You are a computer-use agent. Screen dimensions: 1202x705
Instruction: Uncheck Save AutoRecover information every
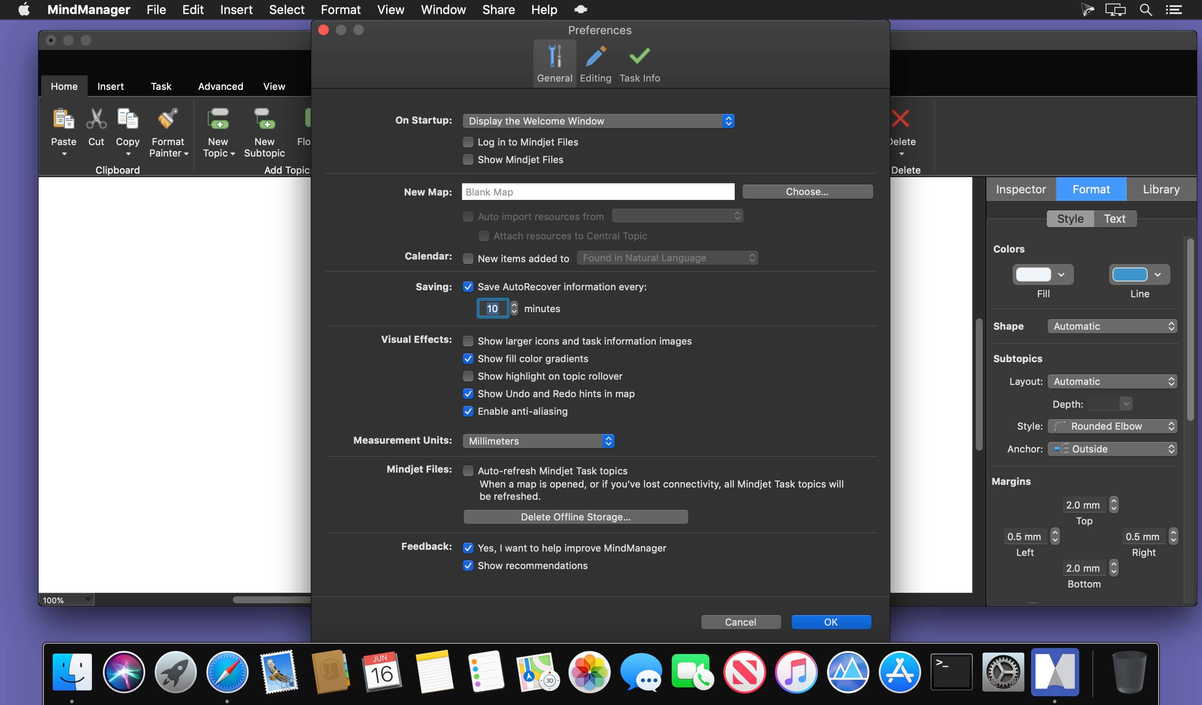[x=468, y=286]
